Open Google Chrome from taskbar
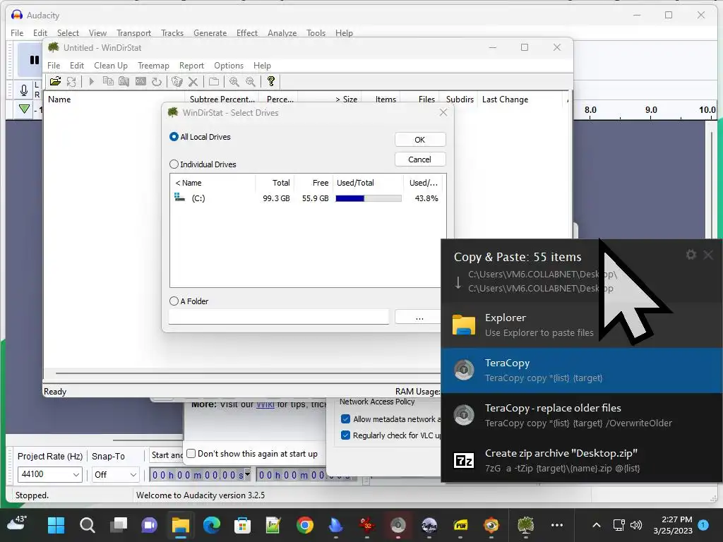Screen dimensions: 723x542 (305, 525)
